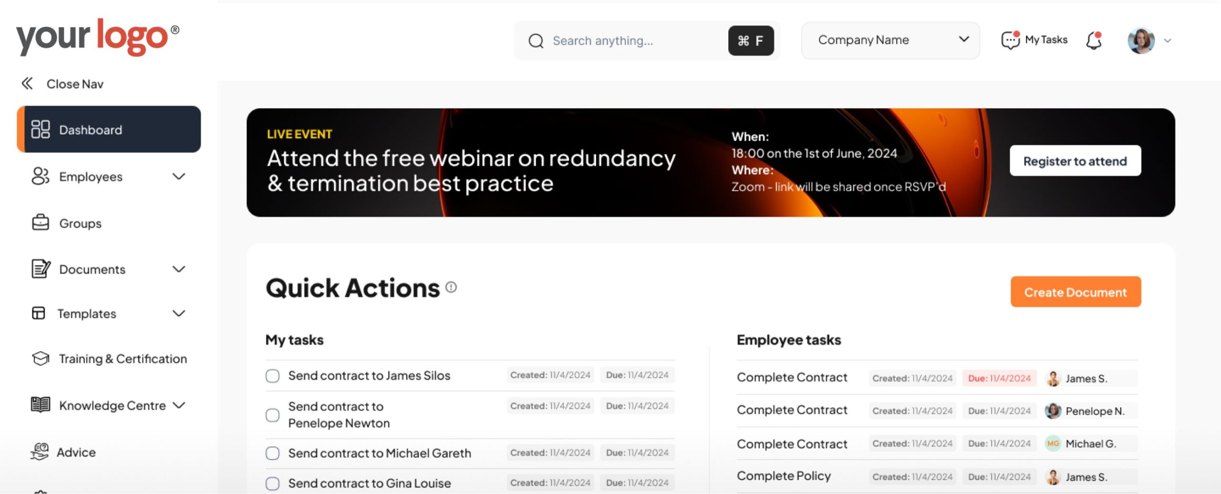1221x494 pixels.
Task: Open the Company Name dropdown
Action: pos(890,40)
